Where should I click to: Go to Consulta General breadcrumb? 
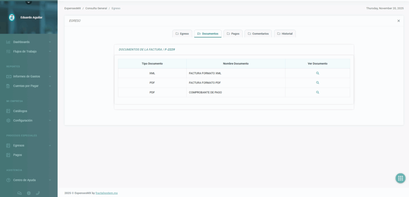[96, 8]
